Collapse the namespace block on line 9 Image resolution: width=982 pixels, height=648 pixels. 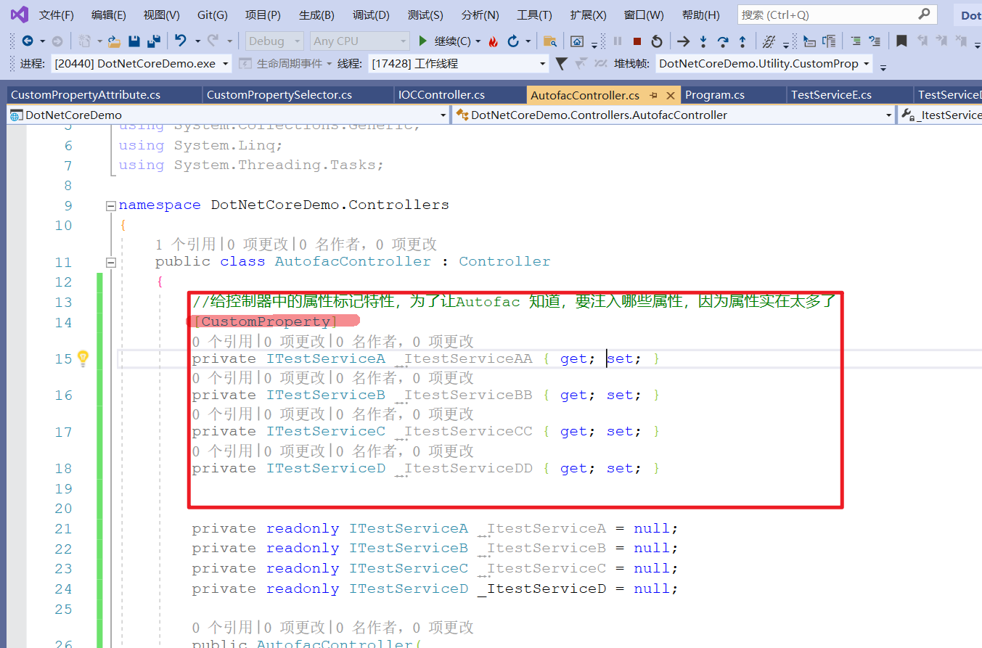click(111, 205)
